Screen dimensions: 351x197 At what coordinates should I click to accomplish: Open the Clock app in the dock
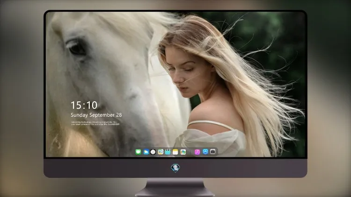153,152
